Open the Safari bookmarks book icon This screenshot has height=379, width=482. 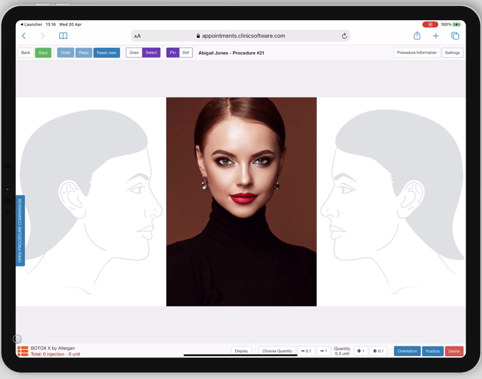click(63, 36)
